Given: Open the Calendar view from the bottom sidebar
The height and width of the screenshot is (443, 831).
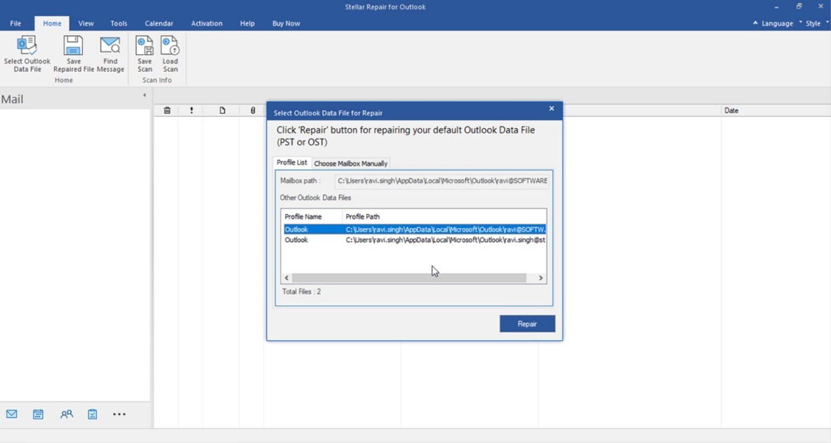Looking at the screenshot, I should [38, 414].
